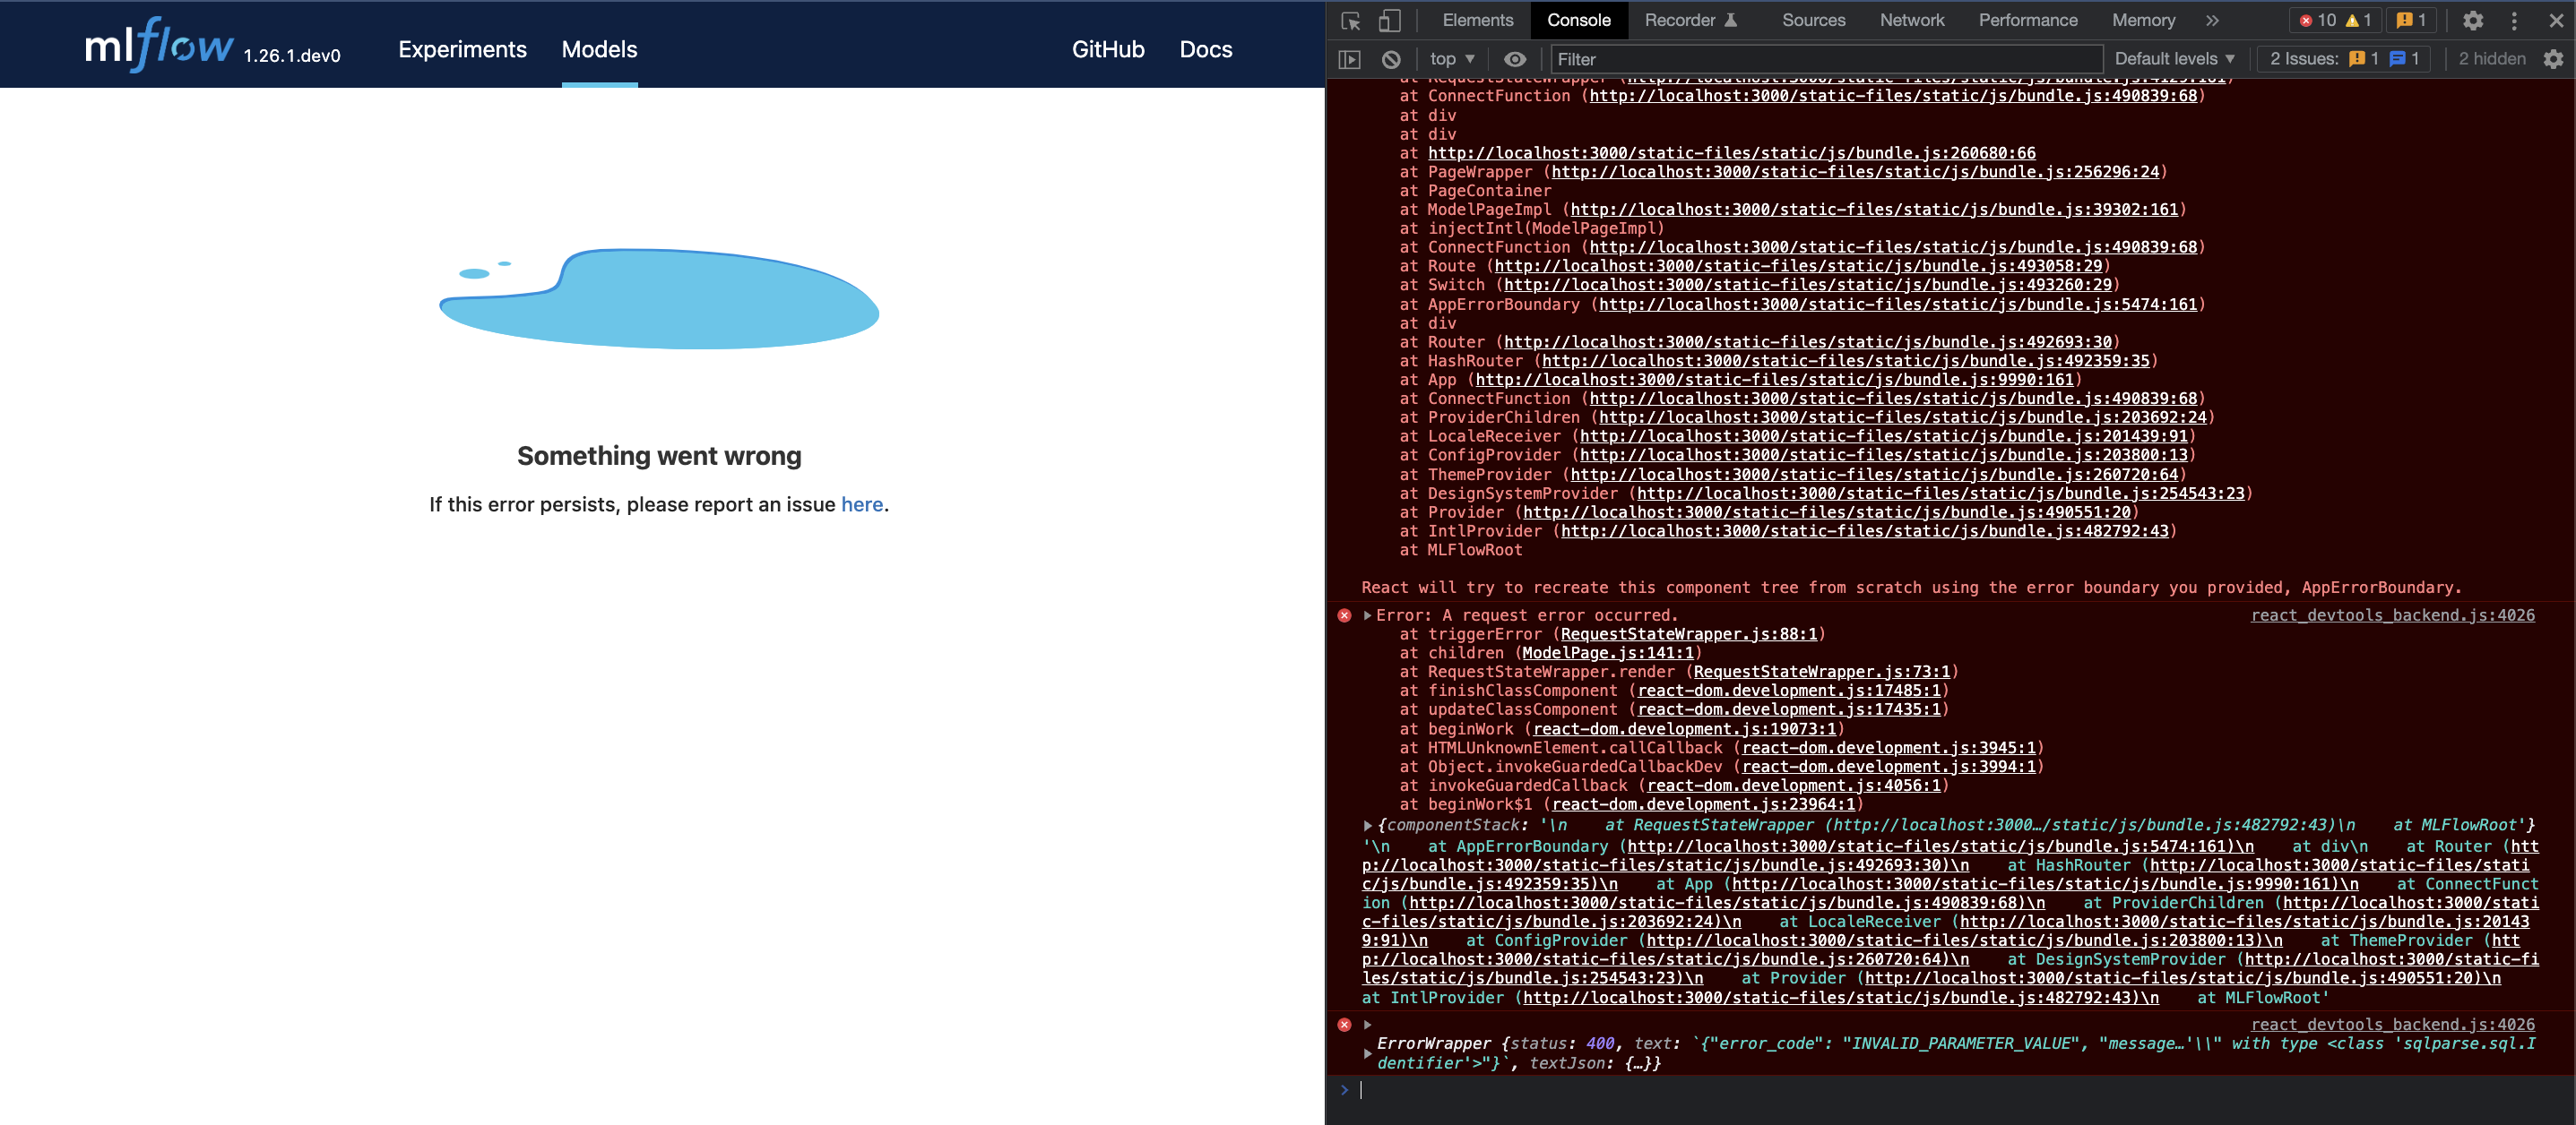Click the error and warning counter badge
This screenshot has width=2576, height=1125.
[x=2334, y=20]
